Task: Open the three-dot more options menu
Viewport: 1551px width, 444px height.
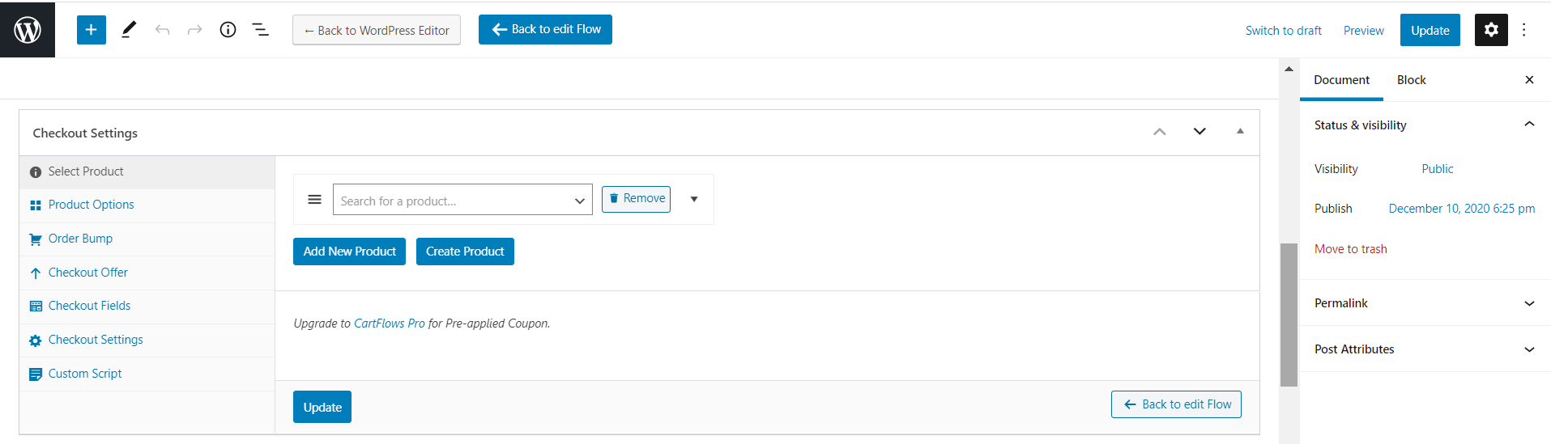Action: click(1524, 30)
